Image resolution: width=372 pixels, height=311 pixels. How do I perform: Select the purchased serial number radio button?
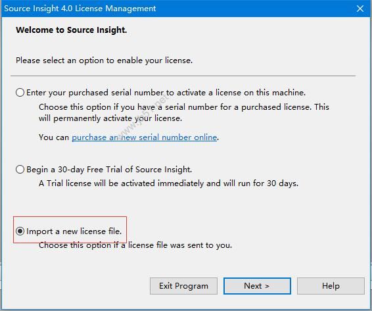coord(20,92)
